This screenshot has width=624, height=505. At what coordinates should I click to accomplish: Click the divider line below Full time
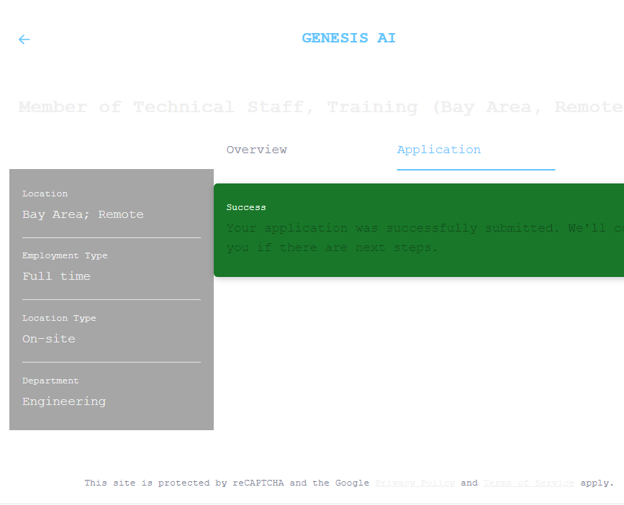112,299
